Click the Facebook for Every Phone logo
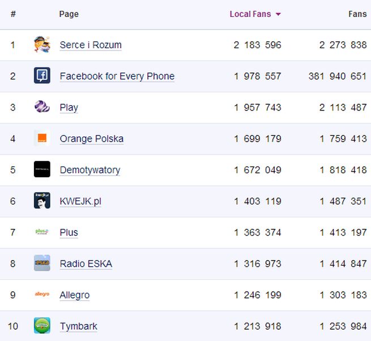 pyautogui.click(x=42, y=76)
